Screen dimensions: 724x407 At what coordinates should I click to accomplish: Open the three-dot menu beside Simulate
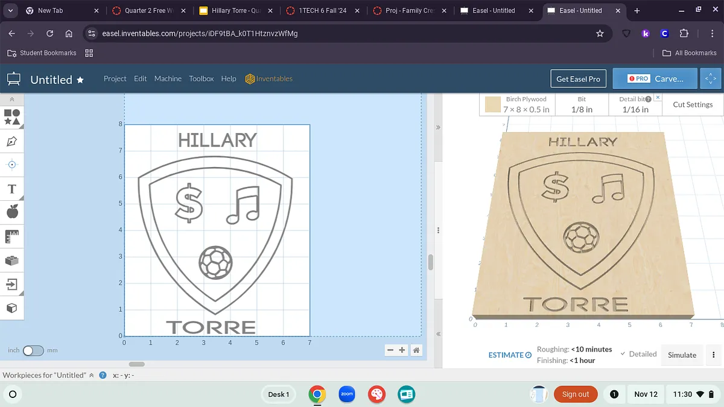click(714, 355)
